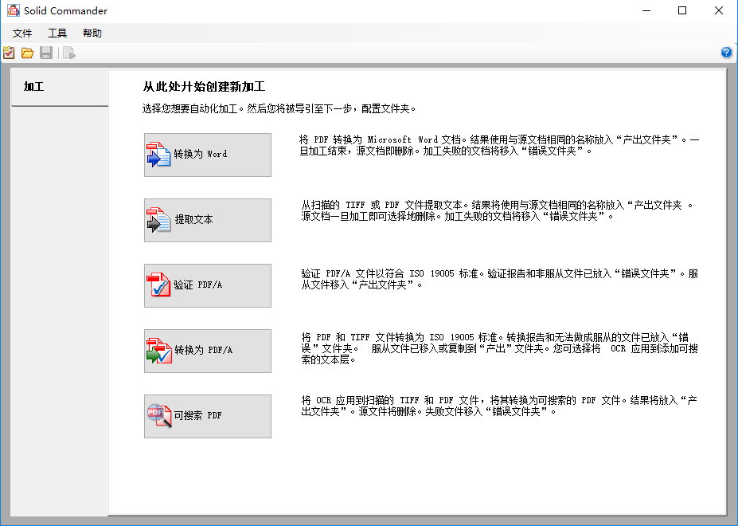This screenshot has width=738, height=526.
Task: Click the grayed-out save disk icon
Action: (46, 53)
